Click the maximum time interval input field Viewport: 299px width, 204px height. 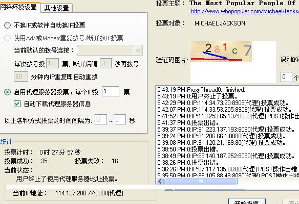tap(120, 119)
